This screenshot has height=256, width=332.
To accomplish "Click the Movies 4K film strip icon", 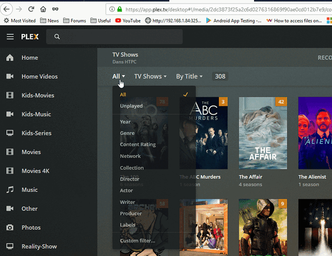I will [x=10, y=170].
